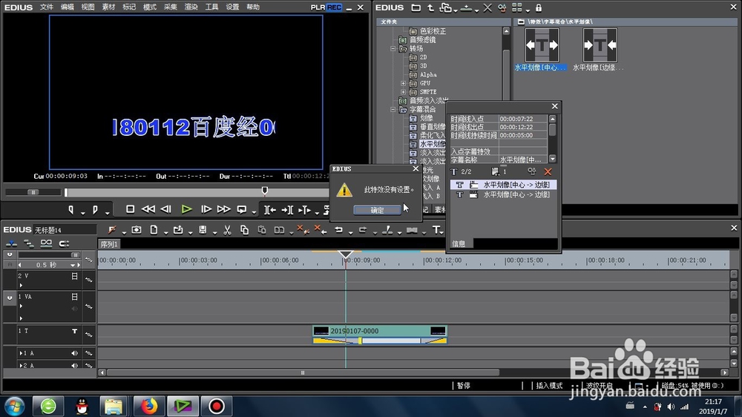Set the In point marker
The width and height of the screenshot is (742, 417).
(71, 210)
